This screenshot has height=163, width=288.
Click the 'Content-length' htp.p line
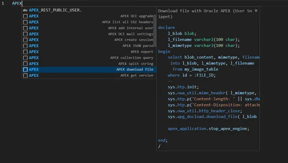pos(213,99)
